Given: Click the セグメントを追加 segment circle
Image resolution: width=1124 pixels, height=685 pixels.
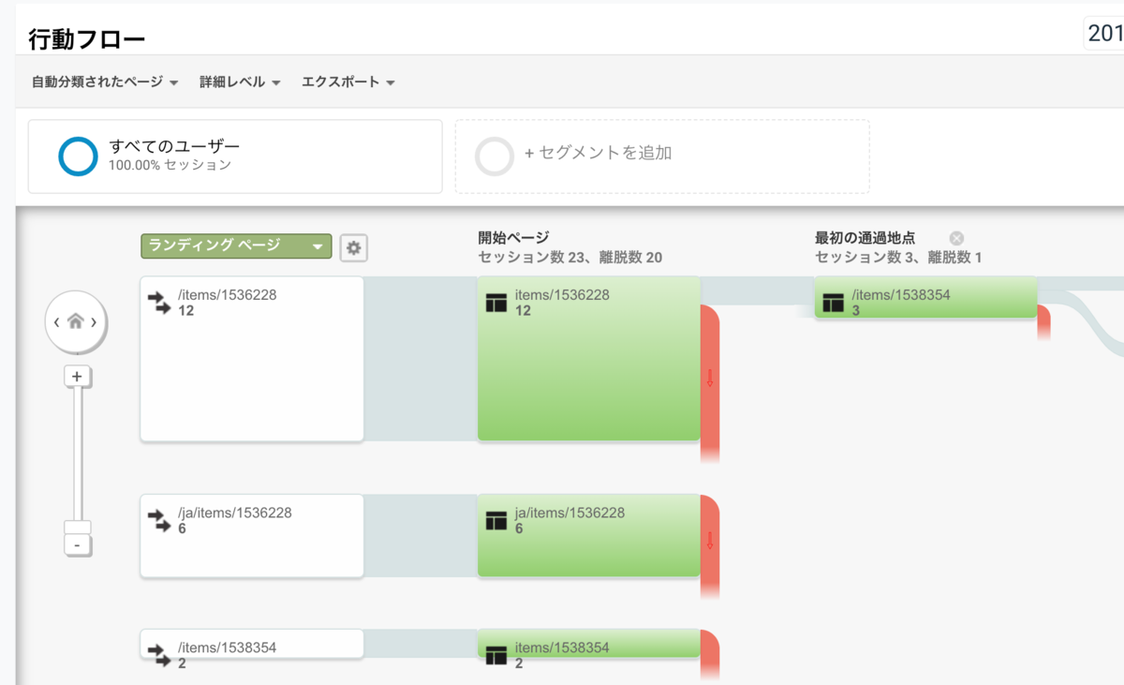Looking at the screenshot, I should [495, 156].
